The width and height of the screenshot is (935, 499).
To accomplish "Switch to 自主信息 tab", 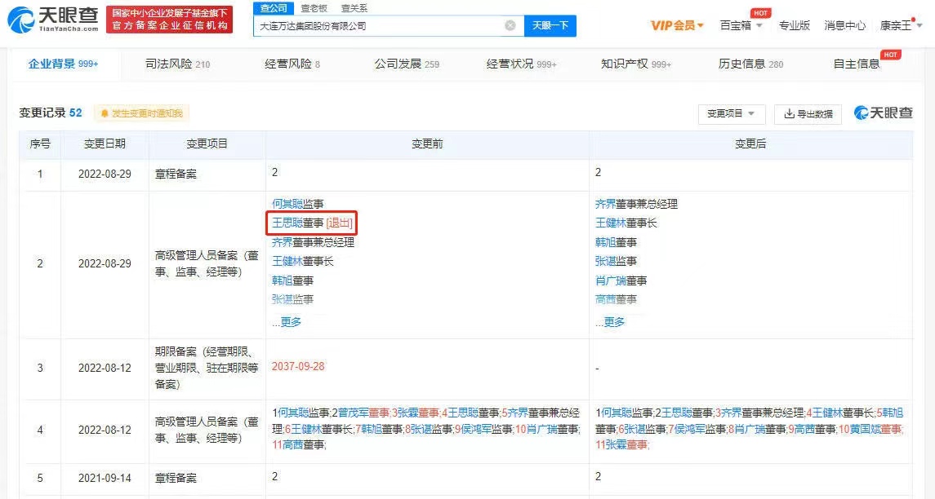I will (x=857, y=64).
